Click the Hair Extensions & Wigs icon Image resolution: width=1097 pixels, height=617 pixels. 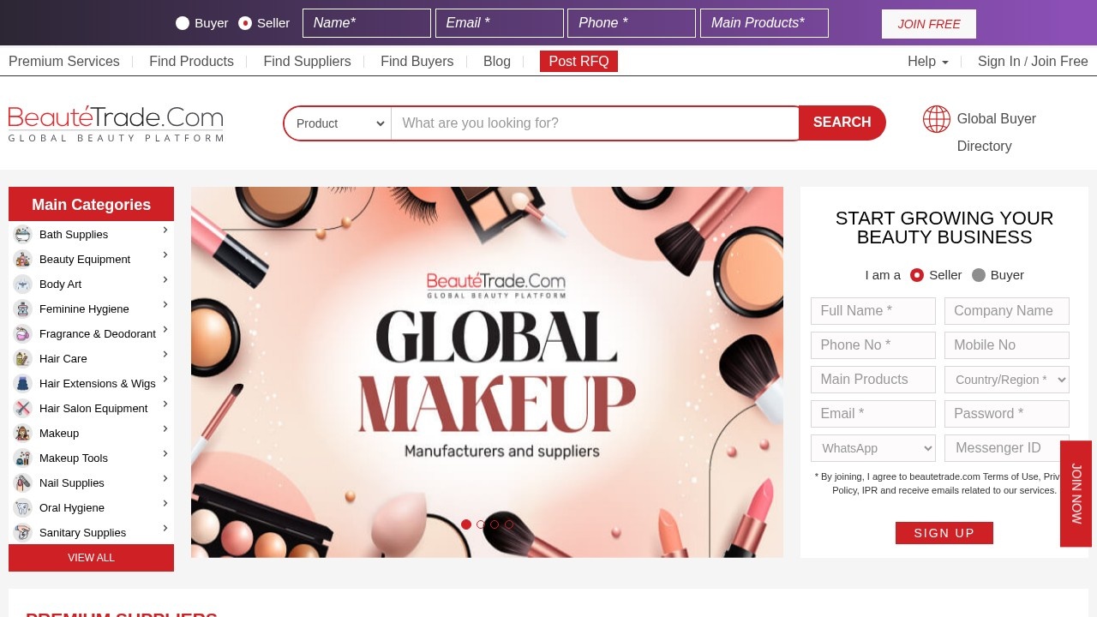[x=23, y=383]
